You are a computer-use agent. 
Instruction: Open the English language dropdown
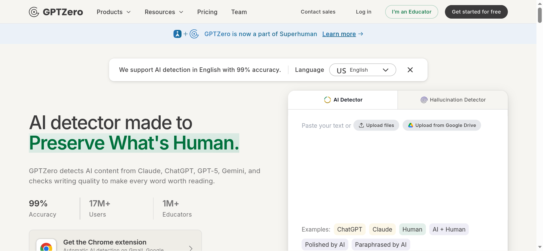(363, 70)
